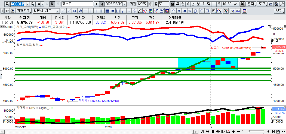Screen dimensions: 286x134
Task: Click the save chart floppy disk icon
Action: tap(276, 4)
